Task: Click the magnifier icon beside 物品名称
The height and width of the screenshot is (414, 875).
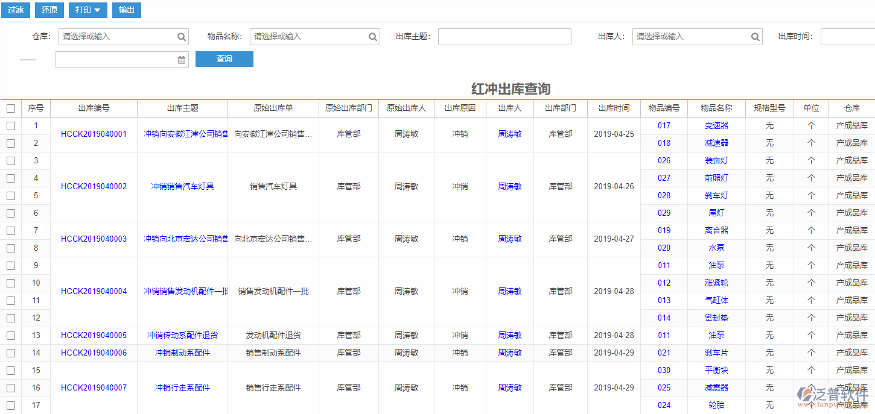Action: (372, 36)
